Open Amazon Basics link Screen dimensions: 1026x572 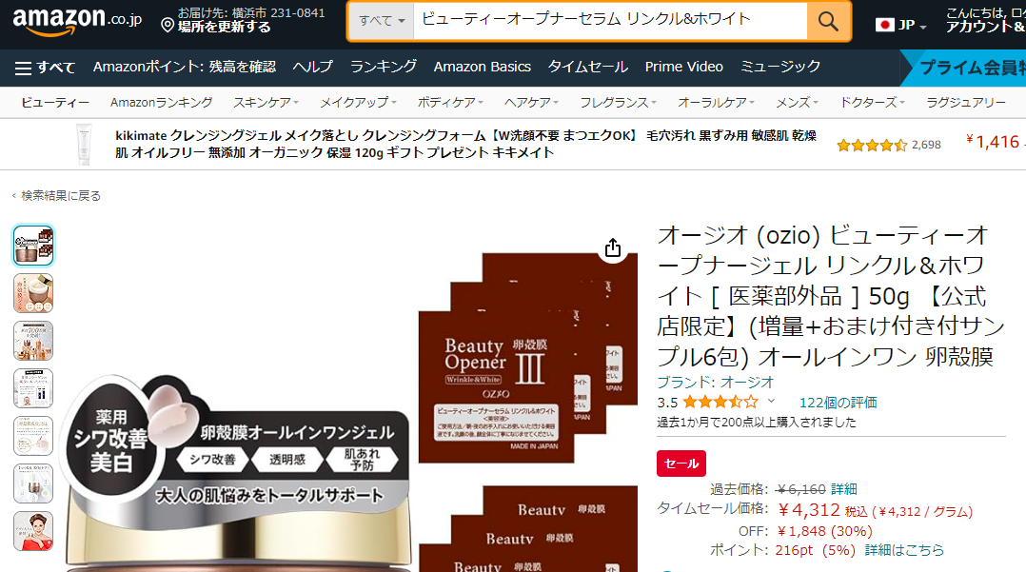(483, 67)
